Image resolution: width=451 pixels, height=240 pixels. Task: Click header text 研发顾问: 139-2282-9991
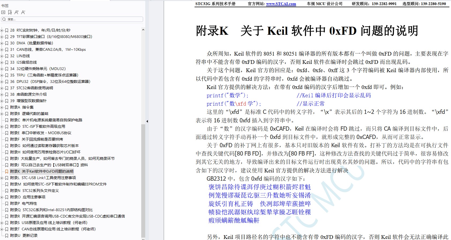[x=374, y=4]
